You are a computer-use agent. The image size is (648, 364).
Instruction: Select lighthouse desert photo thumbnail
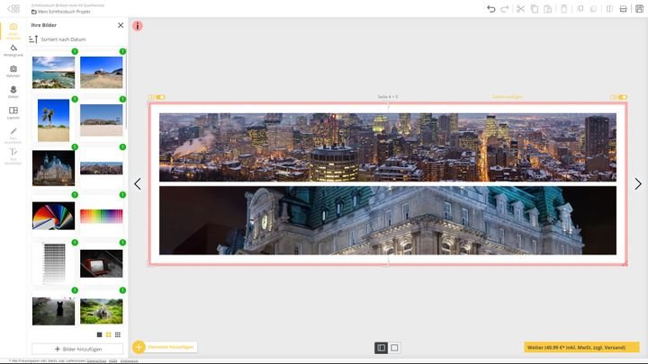point(101,72)
